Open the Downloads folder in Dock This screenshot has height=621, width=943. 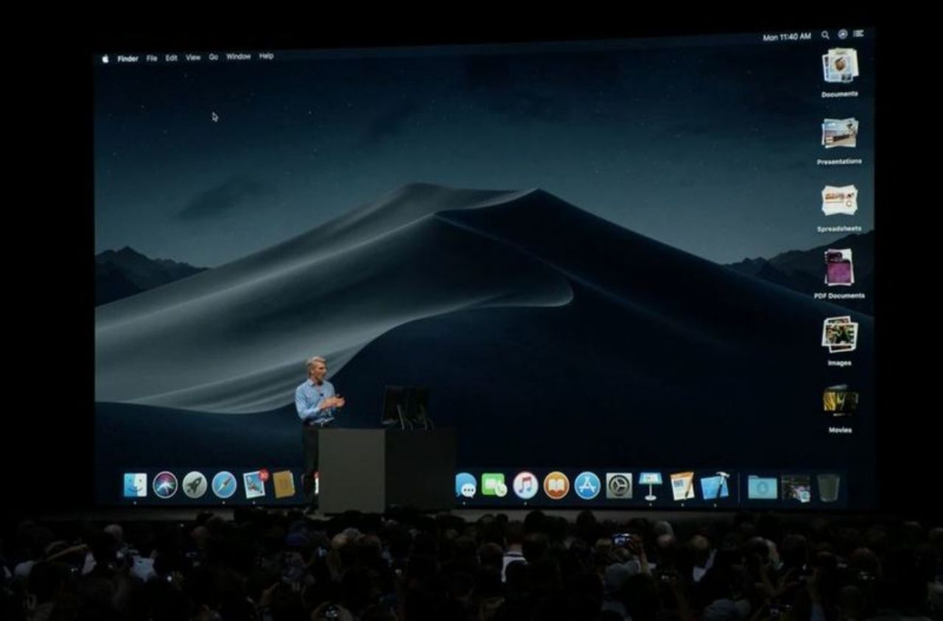click(763, 487)
